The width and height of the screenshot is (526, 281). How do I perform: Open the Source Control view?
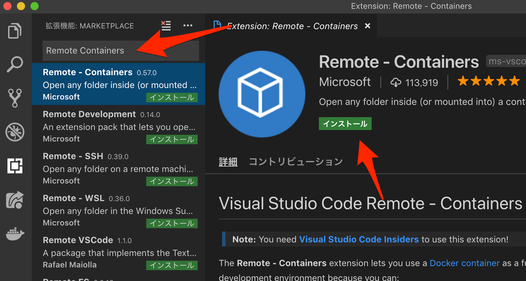coord(15,98)
